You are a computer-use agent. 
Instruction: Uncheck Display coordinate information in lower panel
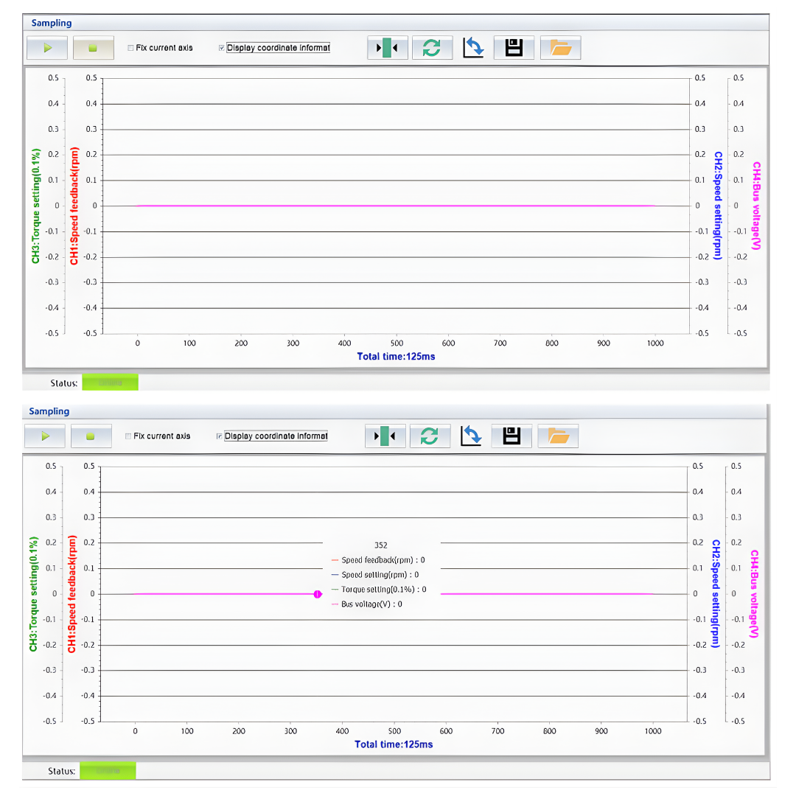219,436
